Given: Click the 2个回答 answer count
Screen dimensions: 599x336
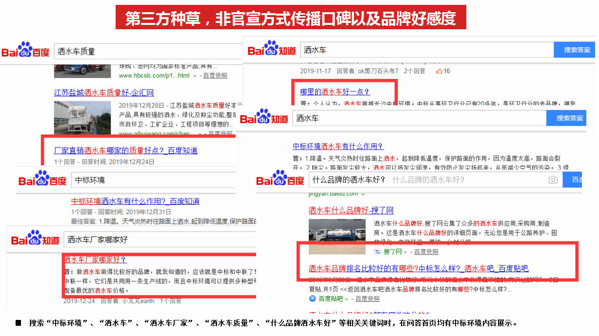Looking at the screenshot, I should (415, 71).
